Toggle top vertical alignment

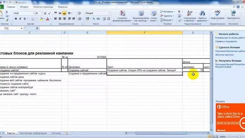coord(56,13)
